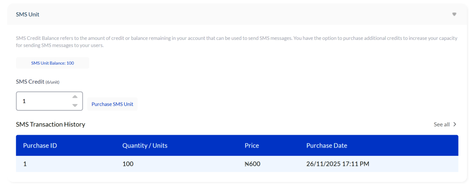Click the SMS Unit Balance badge
Image resolution: width=471 pixels, height=186 pixels.
click(52, 63)
